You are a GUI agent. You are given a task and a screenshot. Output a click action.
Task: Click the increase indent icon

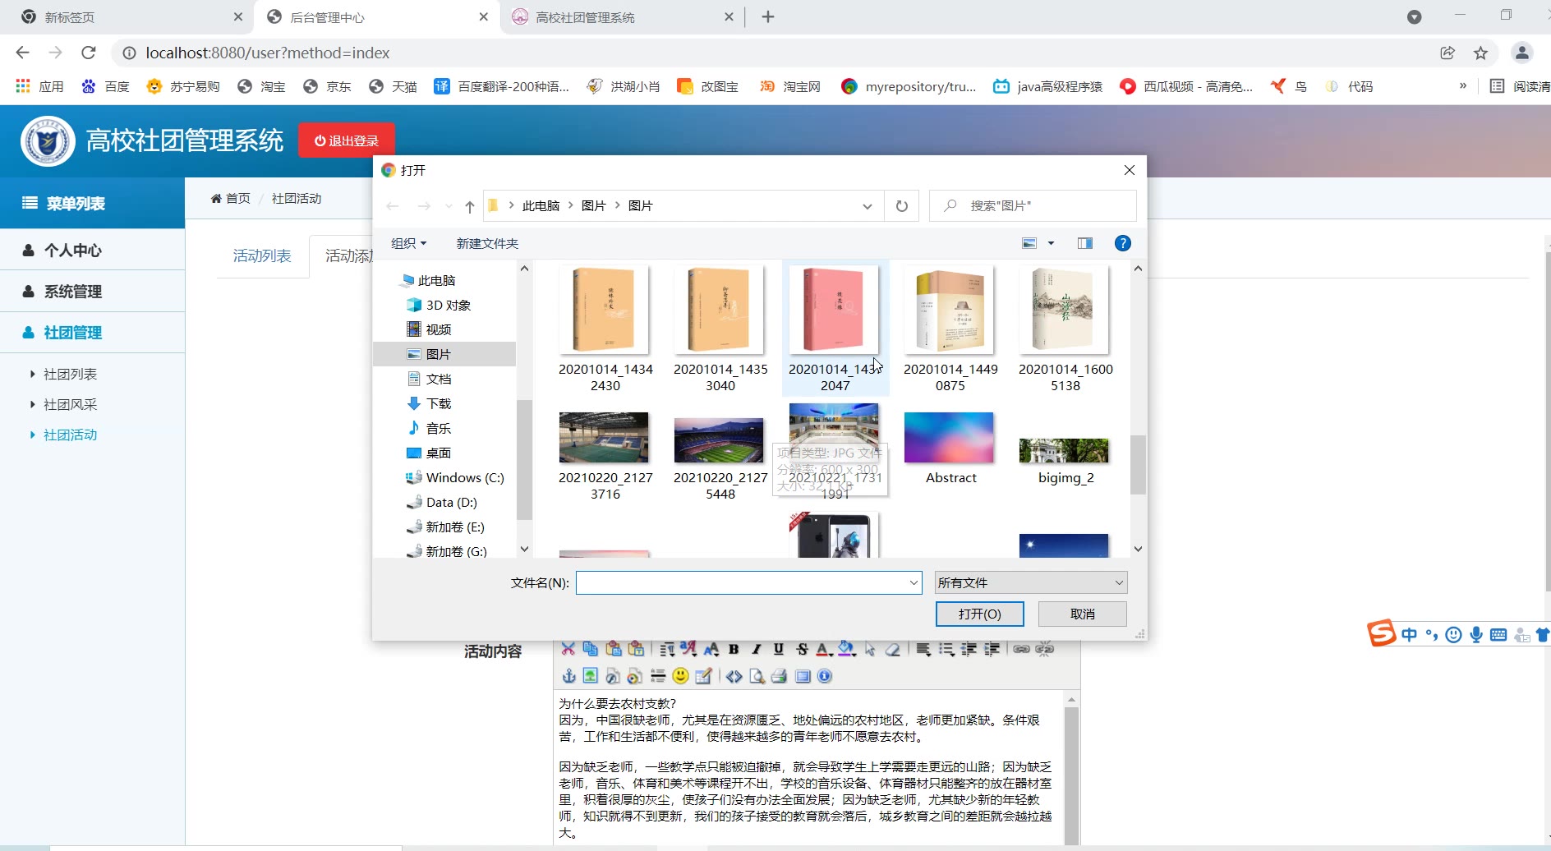[992, 649]
